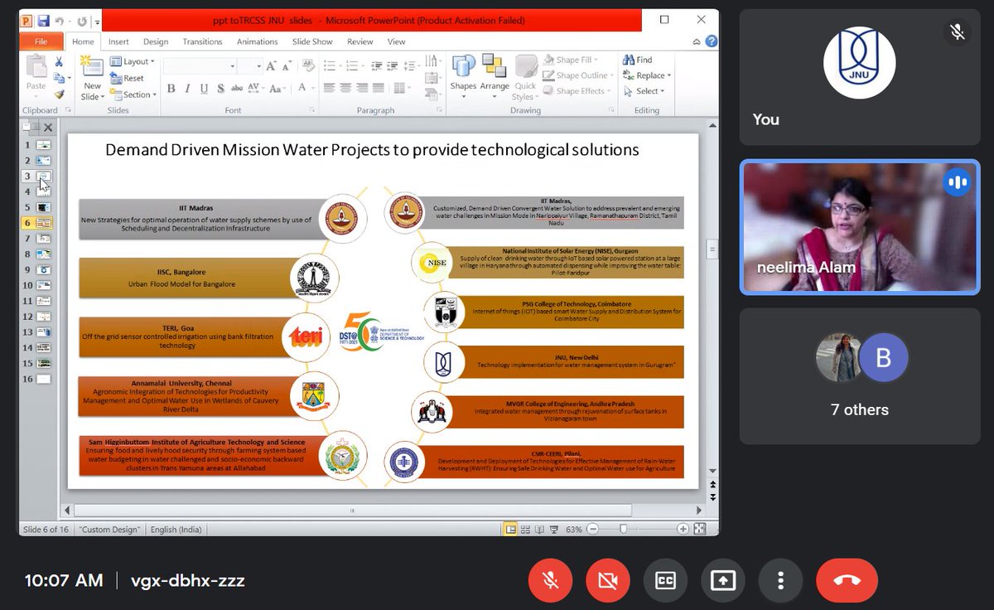Fit slide to current window icon
The width and height of the screenshot is (994, 610).
pyautogui.click(x=699, y=529)
